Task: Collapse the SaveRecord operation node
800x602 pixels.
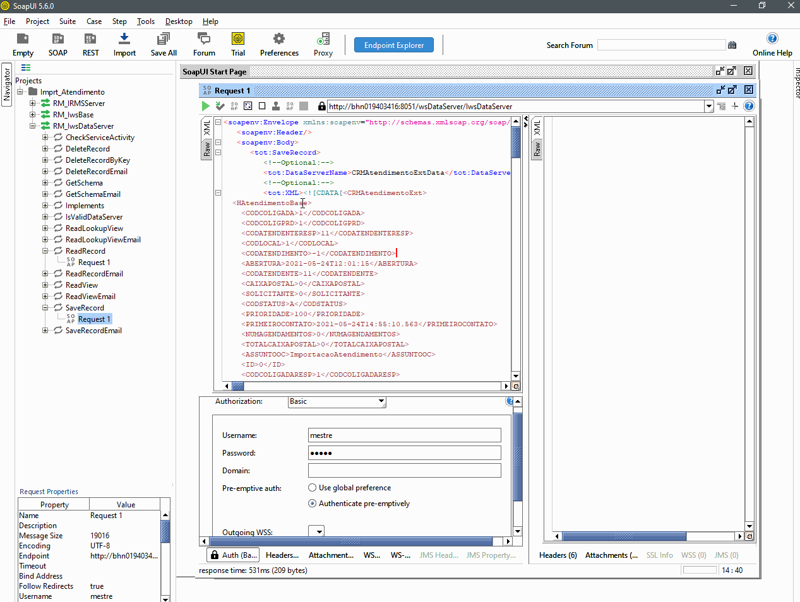Action: [x=45, y=308]
